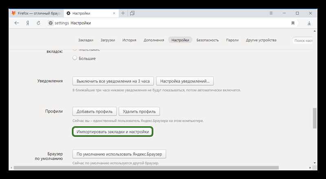Open the История section
The image size is (326, 179).
(129, 40)
